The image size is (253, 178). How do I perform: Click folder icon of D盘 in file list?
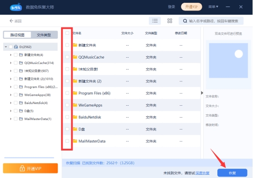(x=75, y=129)
